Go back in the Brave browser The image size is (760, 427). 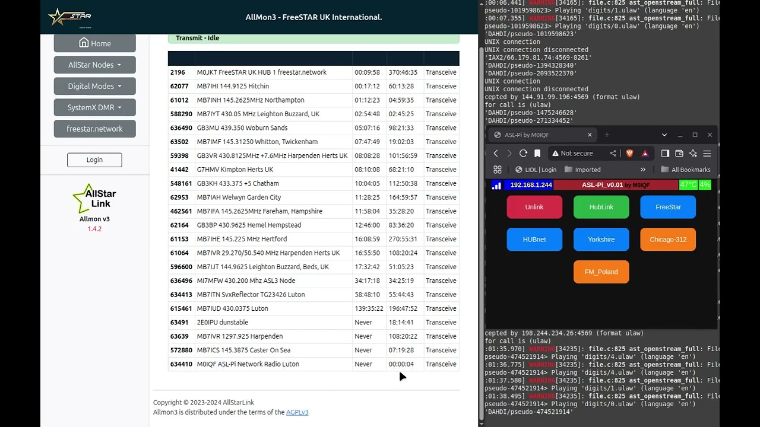[x=496, y=153]
